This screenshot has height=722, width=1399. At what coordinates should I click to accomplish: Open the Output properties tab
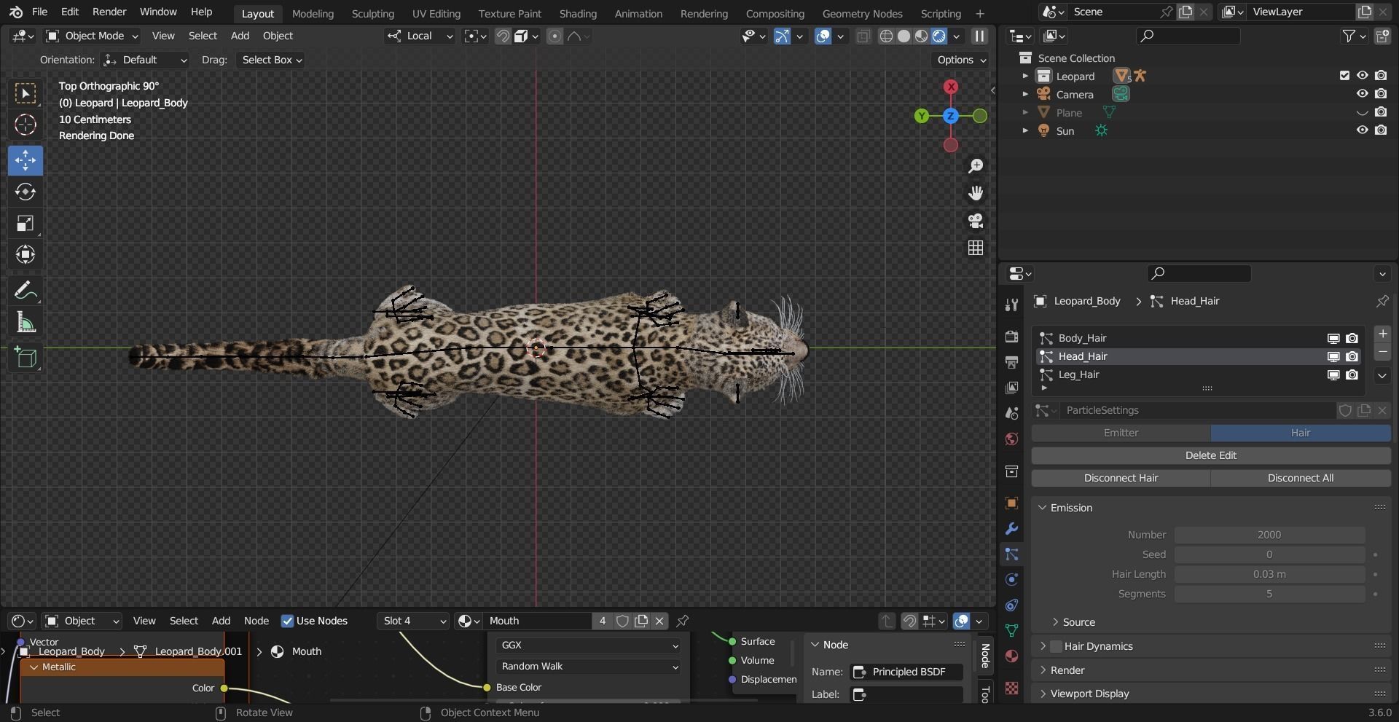1011,362
